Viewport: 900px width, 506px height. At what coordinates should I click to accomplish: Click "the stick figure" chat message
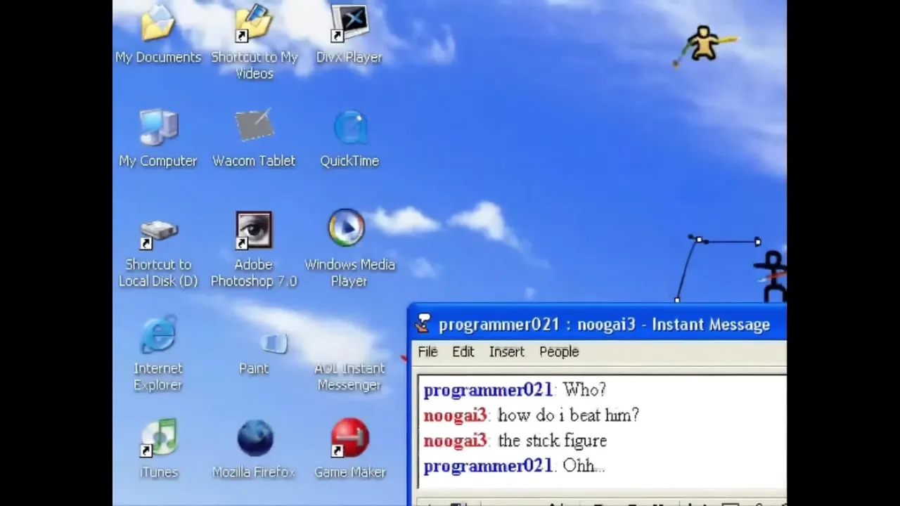click(x=552, y=441)
